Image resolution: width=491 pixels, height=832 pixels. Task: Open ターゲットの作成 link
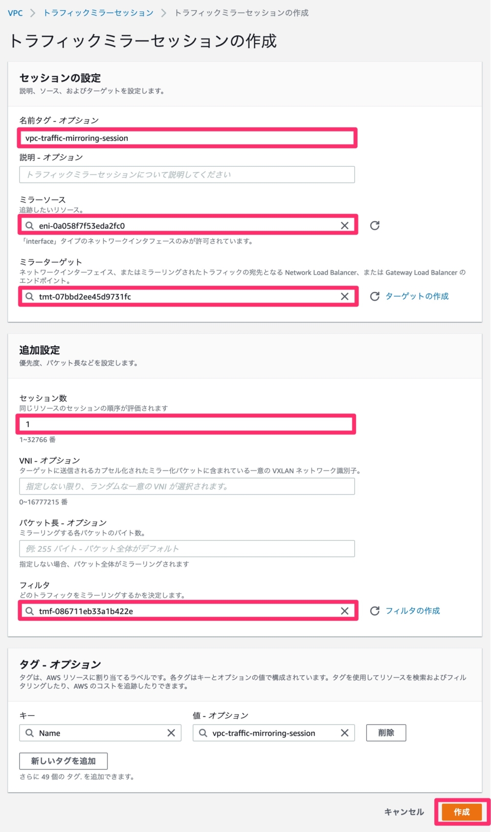pos(418,296)
